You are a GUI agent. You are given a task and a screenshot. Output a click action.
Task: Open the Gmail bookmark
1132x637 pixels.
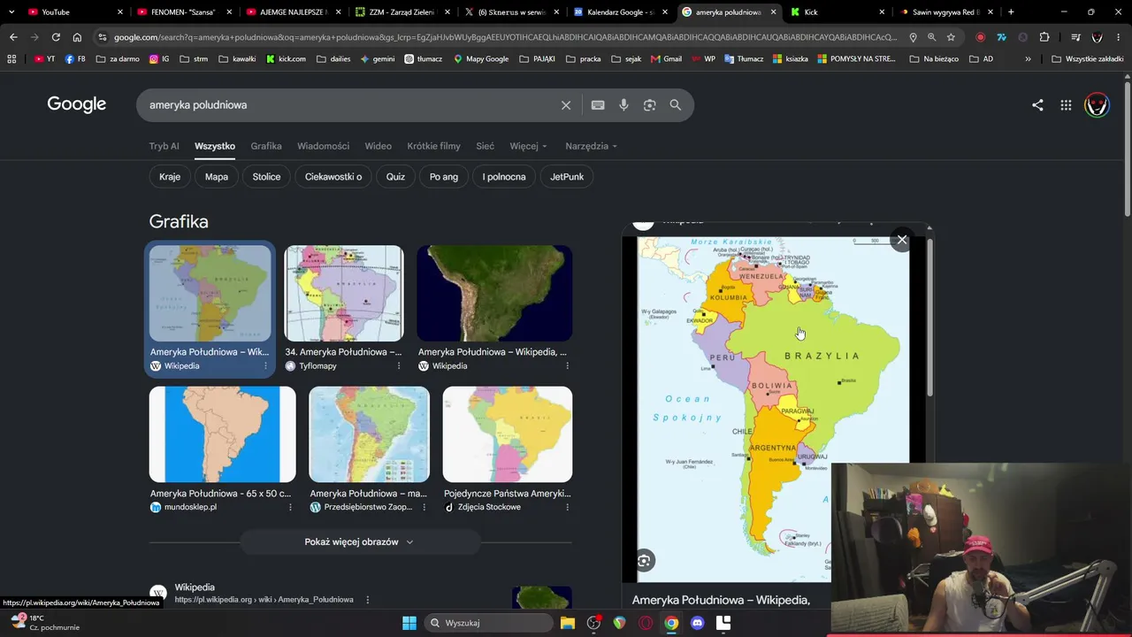coord(666,59)
